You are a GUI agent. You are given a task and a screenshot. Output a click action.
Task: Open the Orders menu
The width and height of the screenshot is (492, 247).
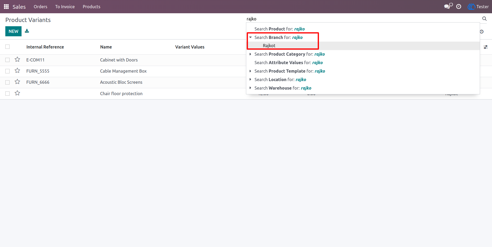coord(40,7)
